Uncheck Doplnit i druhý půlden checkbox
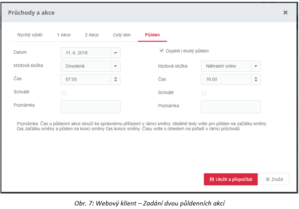 click(162, 50)
